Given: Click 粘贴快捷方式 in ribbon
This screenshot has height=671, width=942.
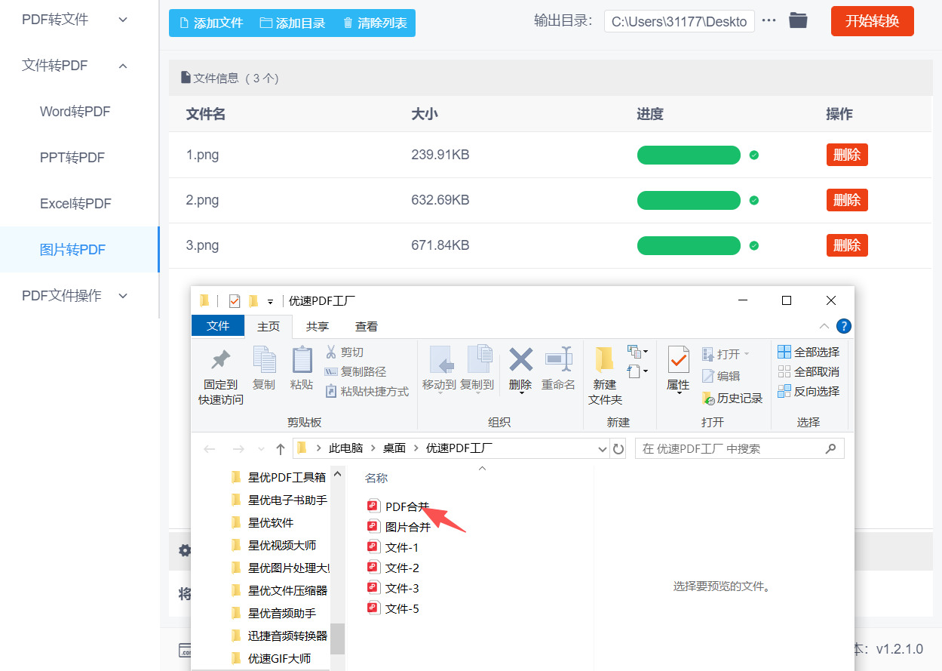Looking at the screenshot, I should (x=367, y=392).
